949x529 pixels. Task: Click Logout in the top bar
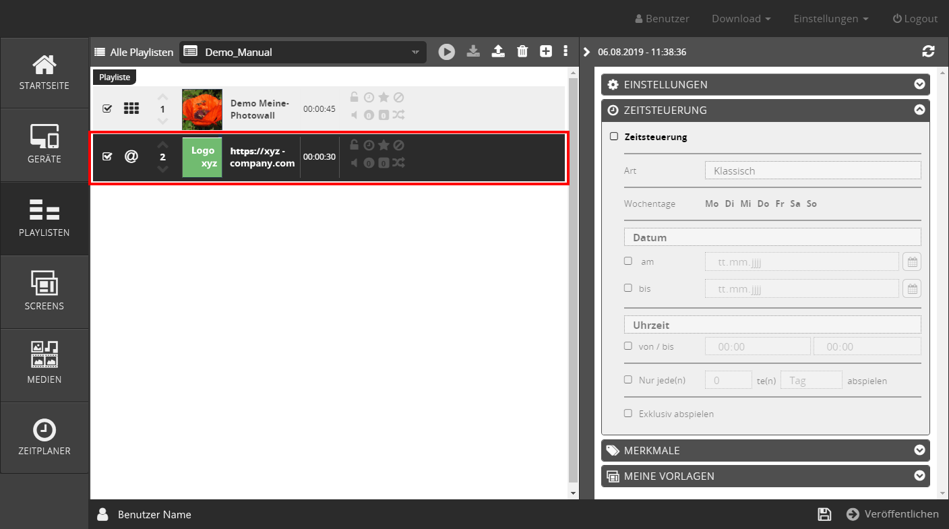click(x=915, y=19)
